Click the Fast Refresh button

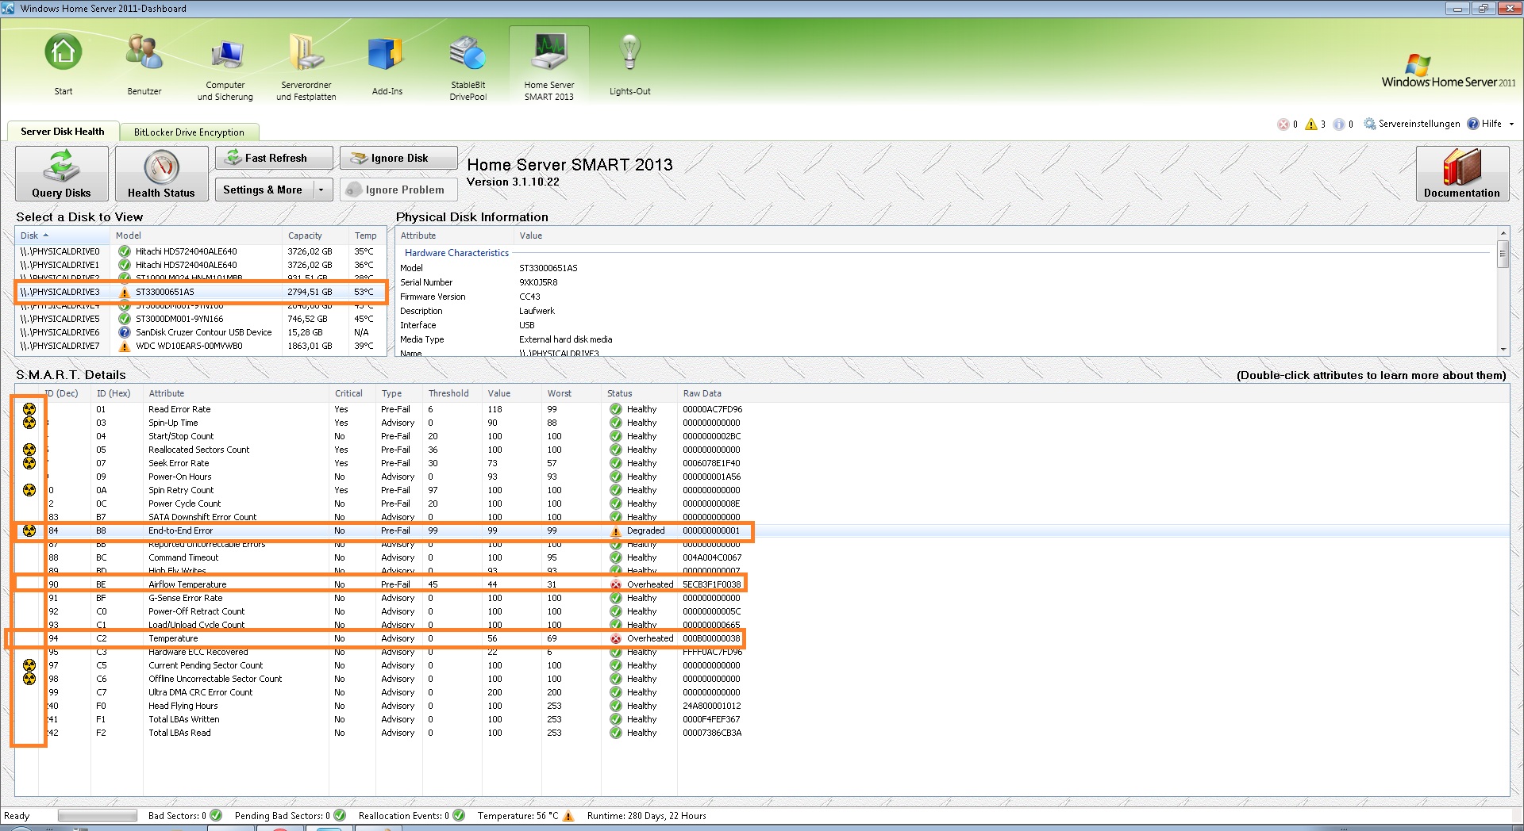[x=274, y=158]
